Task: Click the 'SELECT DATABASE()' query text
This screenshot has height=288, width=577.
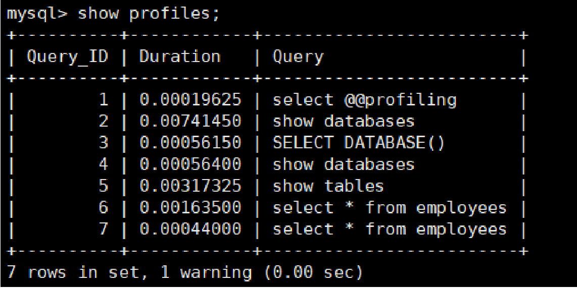Action: pos(359,143)
